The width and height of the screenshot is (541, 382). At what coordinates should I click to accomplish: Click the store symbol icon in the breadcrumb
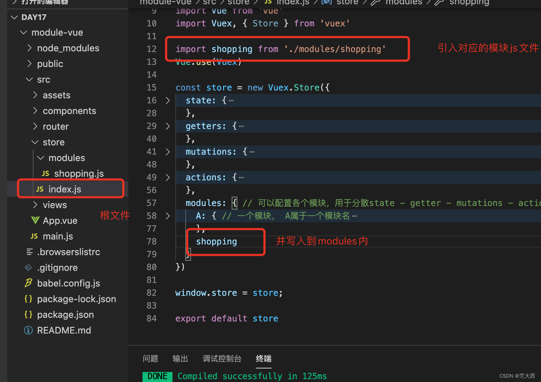326,2
